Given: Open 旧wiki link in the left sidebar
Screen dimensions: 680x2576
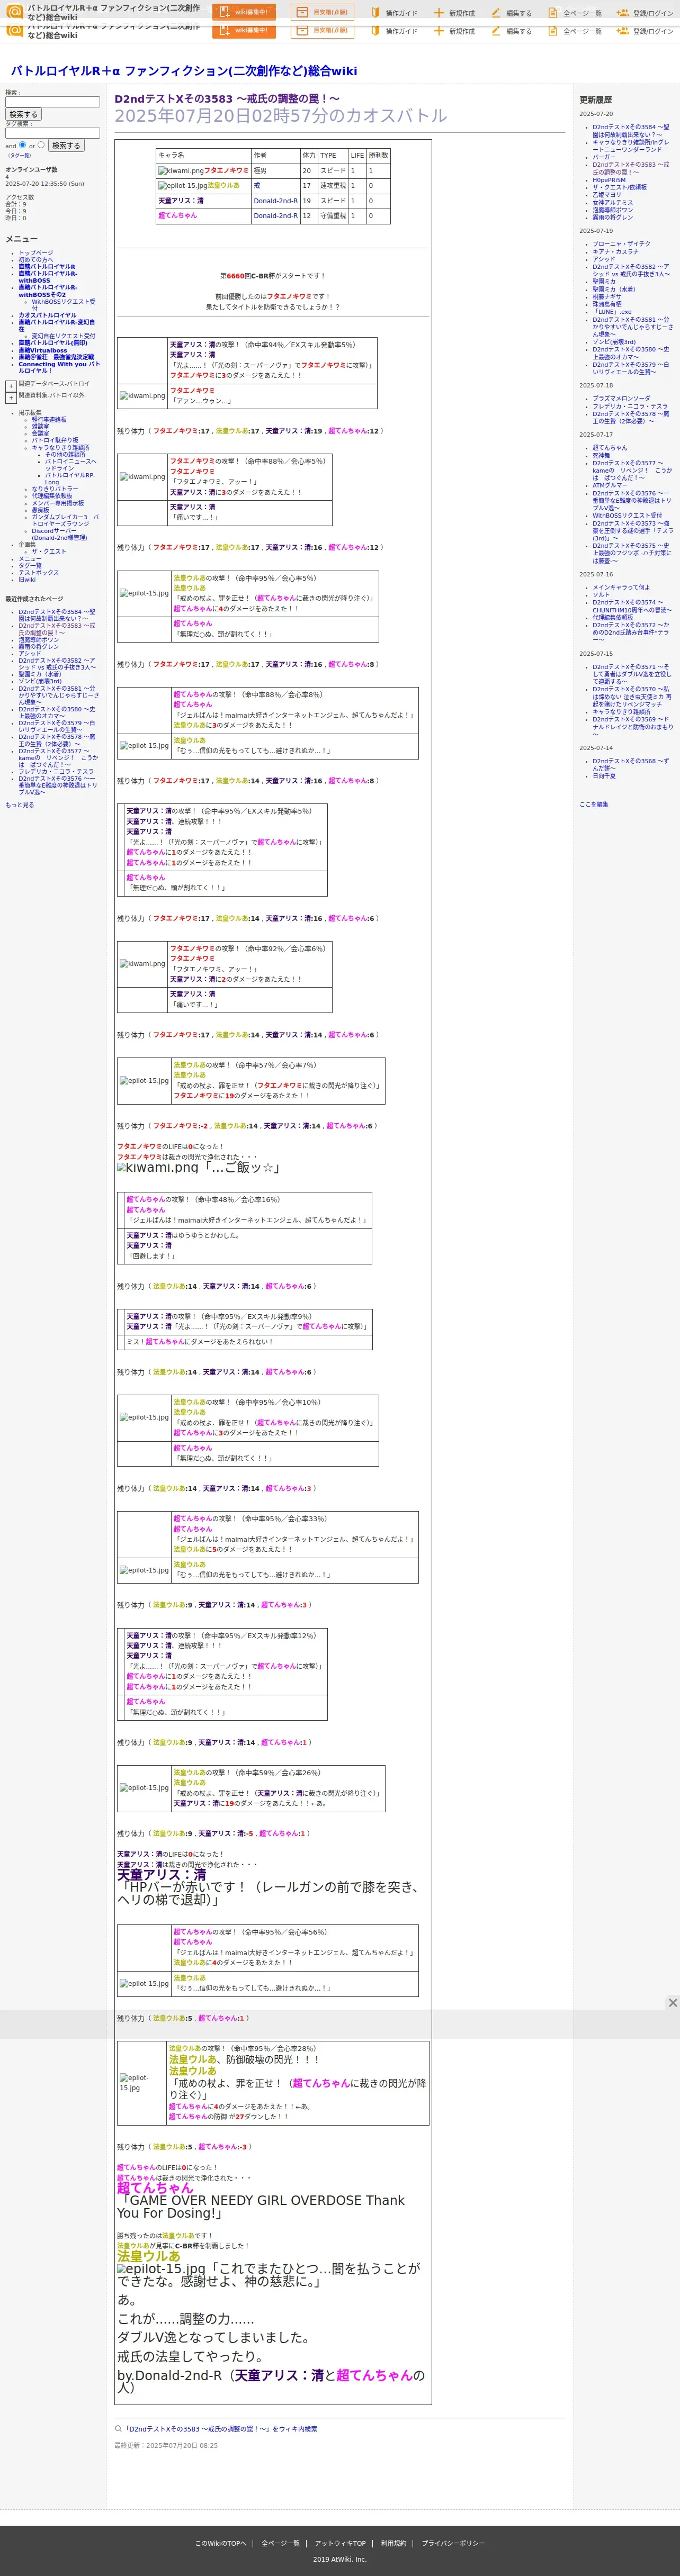Looking at the screenshot, I should [x=27, y=579].
